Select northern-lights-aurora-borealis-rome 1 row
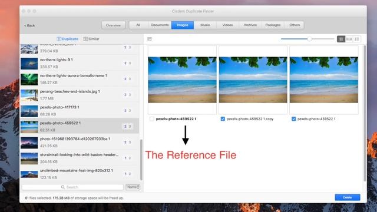This screenshot has height=212, width=377. [80, 79]
